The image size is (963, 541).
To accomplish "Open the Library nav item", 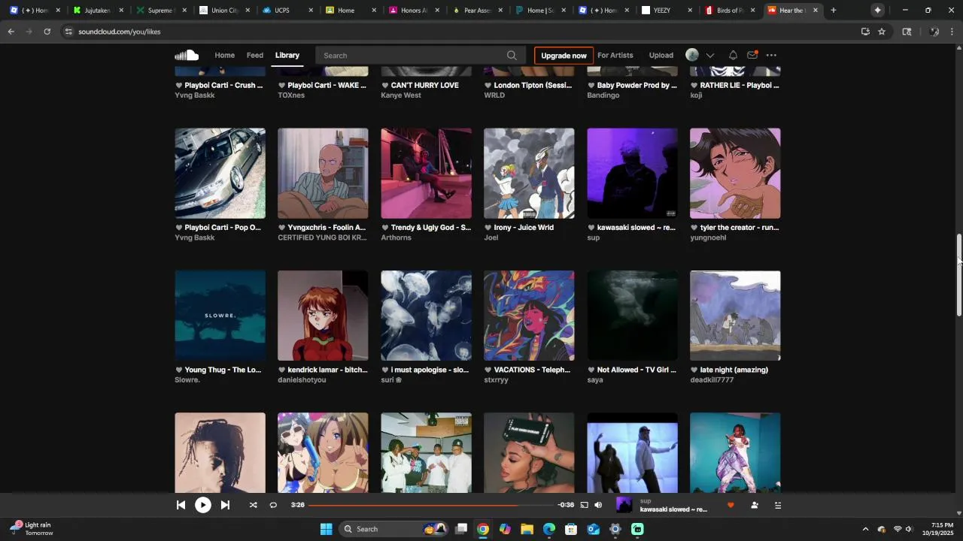I will (x=287, y=56).
